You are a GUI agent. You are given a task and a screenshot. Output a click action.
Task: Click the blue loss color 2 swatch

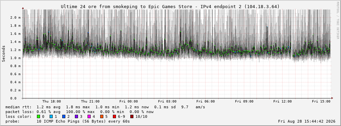64,117
